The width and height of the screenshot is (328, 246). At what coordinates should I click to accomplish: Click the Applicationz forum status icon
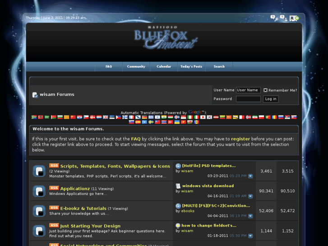[x=39, y=191]
